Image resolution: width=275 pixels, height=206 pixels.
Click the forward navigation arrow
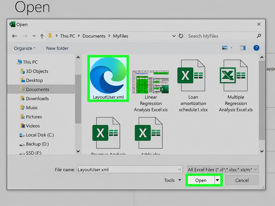(25, 36)
